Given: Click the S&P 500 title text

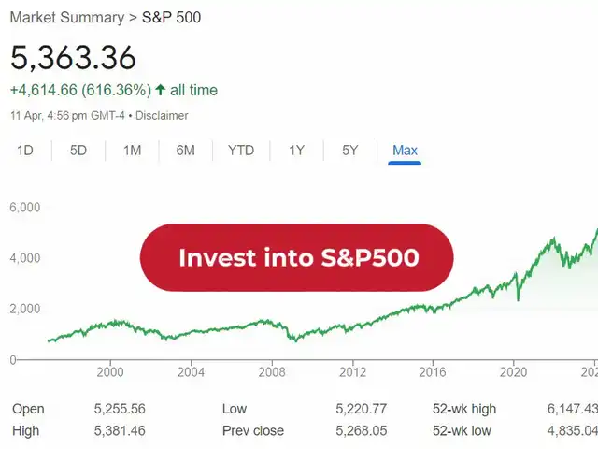Looking at the screenshot, I should tap(171, 17).
